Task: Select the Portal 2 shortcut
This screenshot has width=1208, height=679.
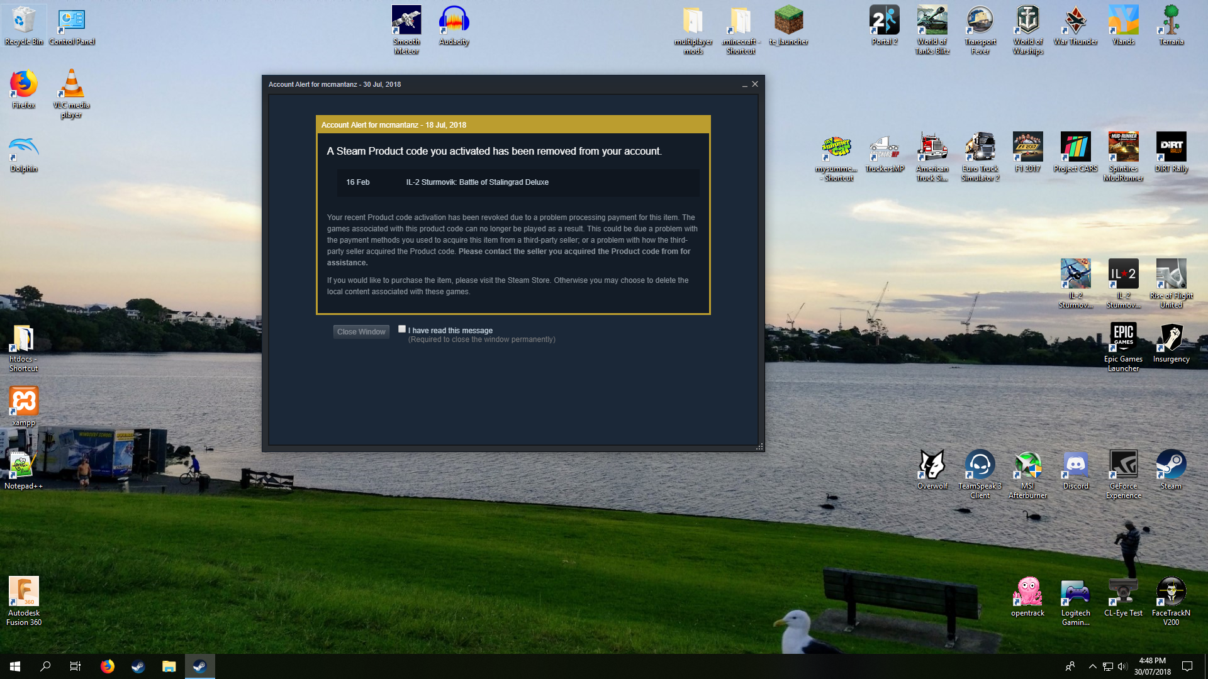Action: pos(884,26)
